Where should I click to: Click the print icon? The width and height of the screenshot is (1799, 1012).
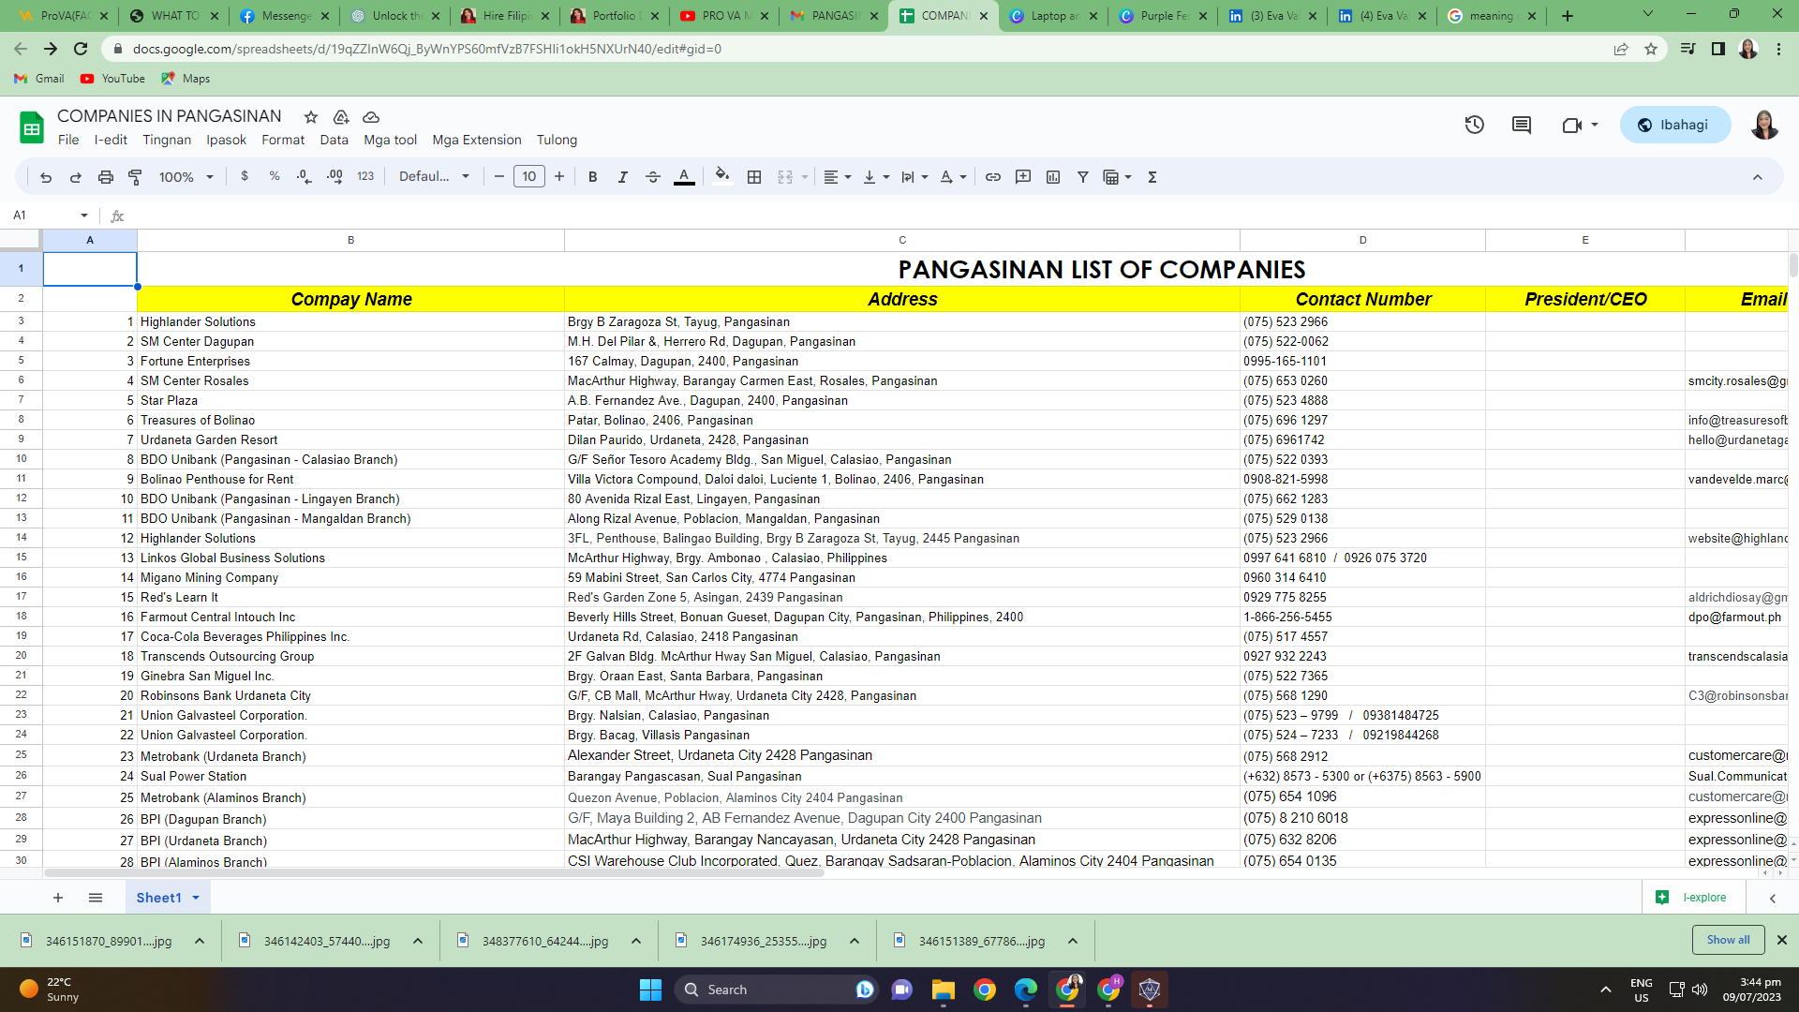pyautogui.click(x=106, y=177)
